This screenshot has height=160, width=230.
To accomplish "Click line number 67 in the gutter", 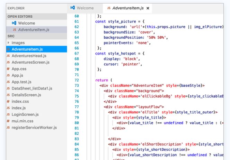I will pos(77,54).
